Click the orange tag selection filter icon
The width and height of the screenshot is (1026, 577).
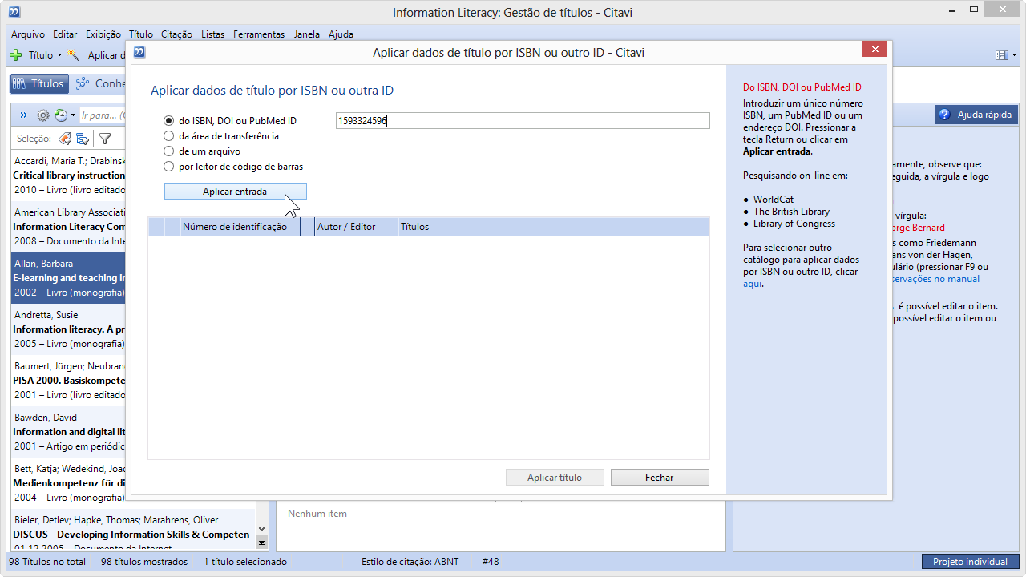66,139
